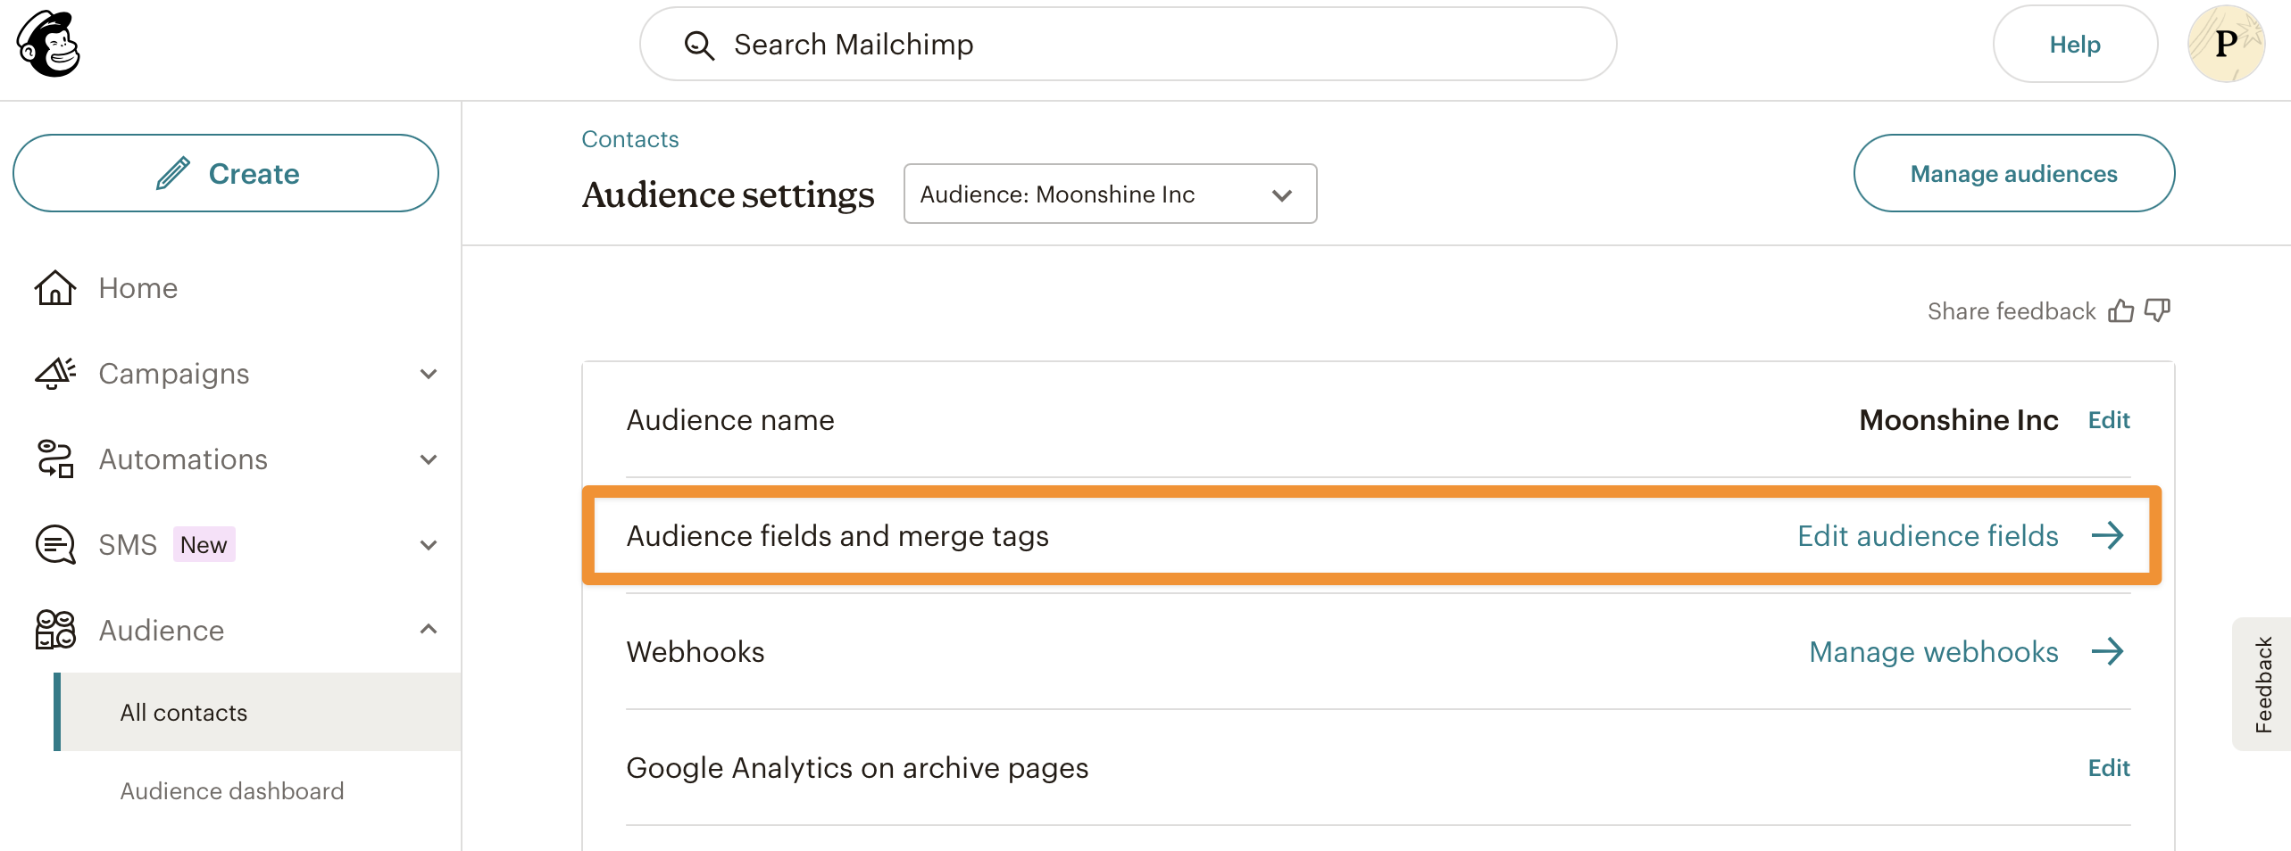Click the Audience name label

coord(730,420)
